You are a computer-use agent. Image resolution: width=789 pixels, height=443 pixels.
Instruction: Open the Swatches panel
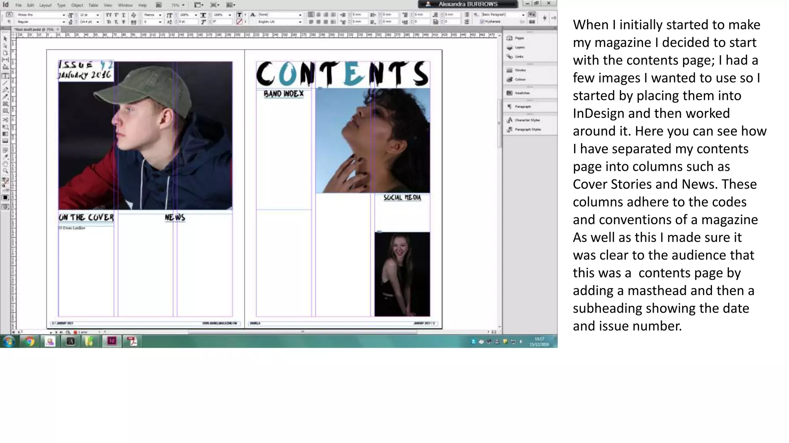tap(518, 93)
